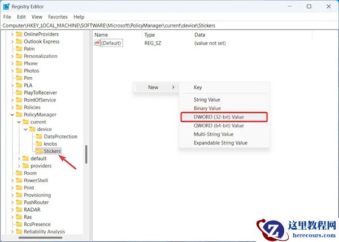
Task: Click the PointOfService folder icon
Action: (x=19, y=100)
